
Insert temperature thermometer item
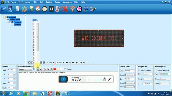[x=58, y=9]
